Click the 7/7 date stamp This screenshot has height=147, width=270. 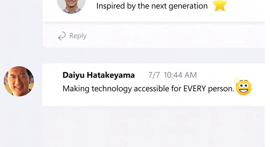coord(154,75)
